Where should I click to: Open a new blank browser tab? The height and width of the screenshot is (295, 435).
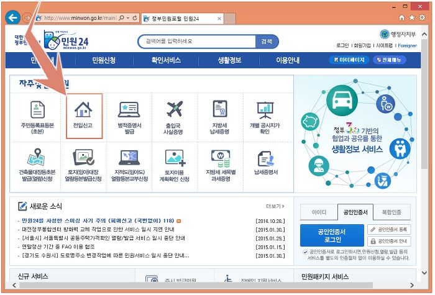pos(230,19)
